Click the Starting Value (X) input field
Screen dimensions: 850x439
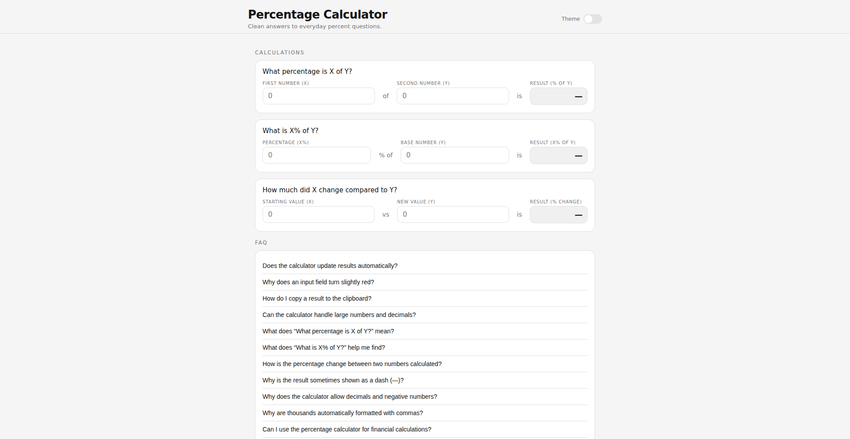click(318, 214)
